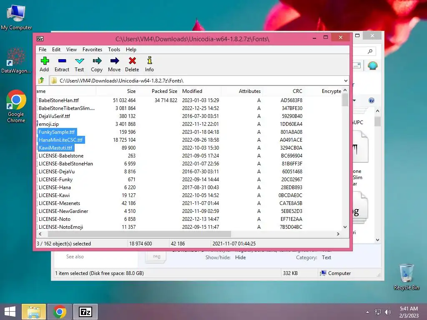This screenshot has width=427, height=320.
Task: Select HanaMinLiteCSC.ttf in the list
Action: (60, 140)
